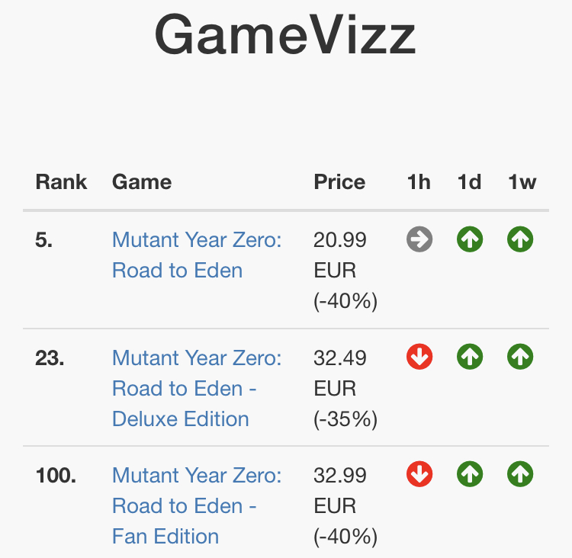Click the Game column header
This screenshot has width=572, height=558.
142,181
